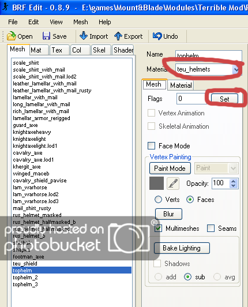Image resolution: width=248 pixels, height=307 pixels.
Task: Choose the avg radio option
Action: (217, 277)
